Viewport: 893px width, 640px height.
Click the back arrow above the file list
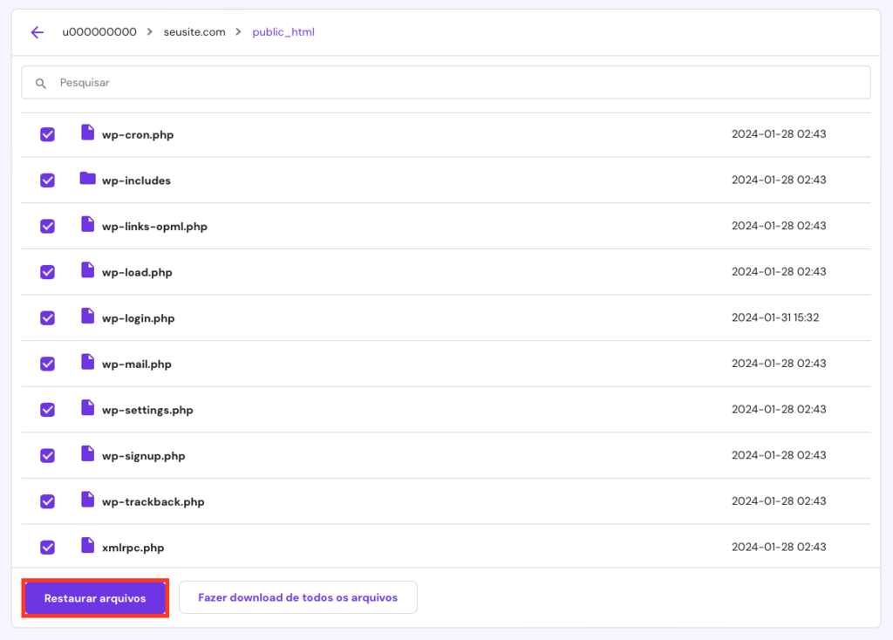[x=36, y=32]
